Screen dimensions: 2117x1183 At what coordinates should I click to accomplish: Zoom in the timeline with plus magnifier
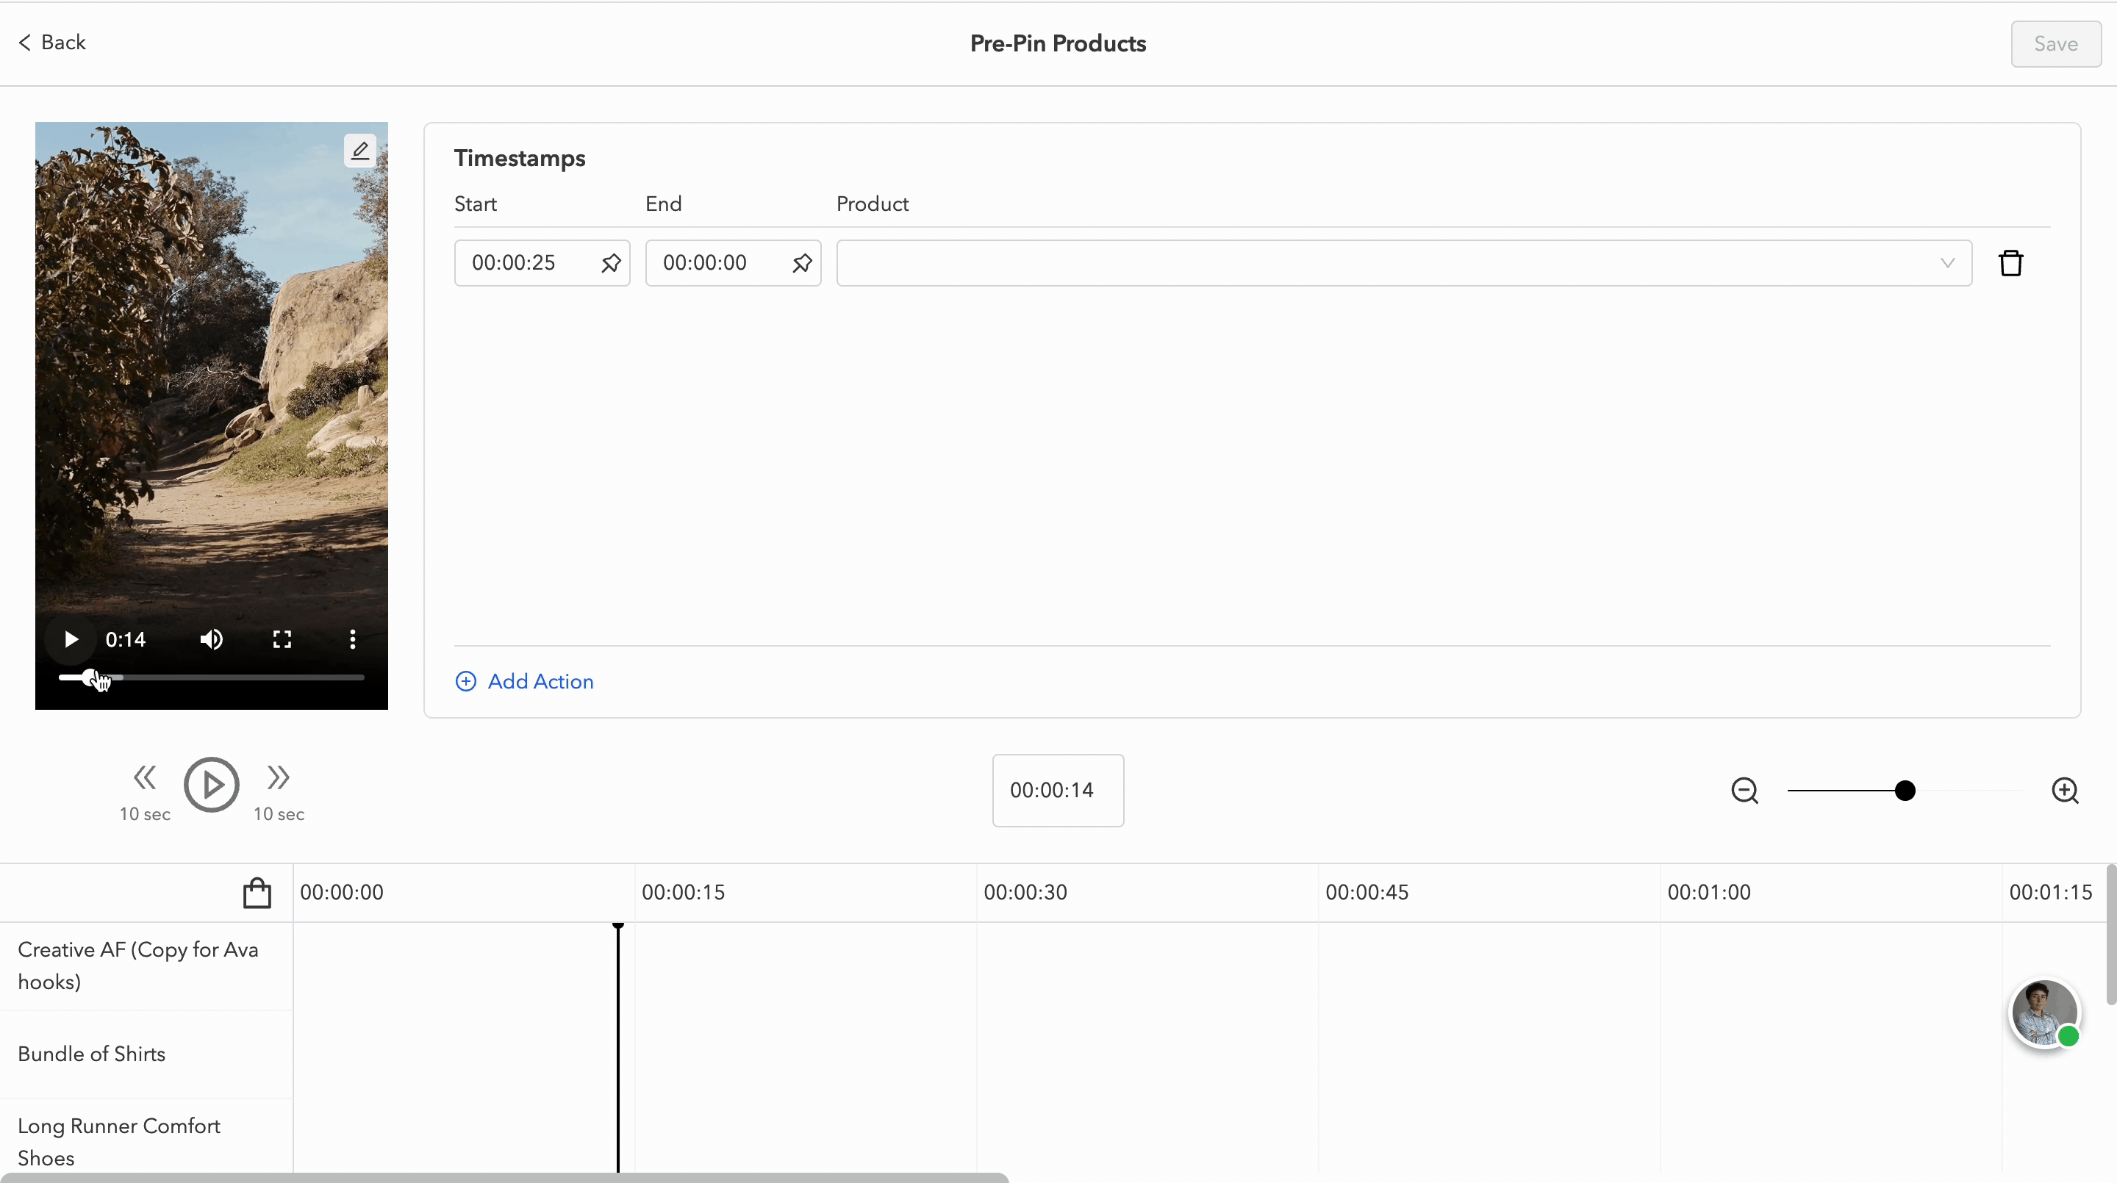click(2064, 791)
